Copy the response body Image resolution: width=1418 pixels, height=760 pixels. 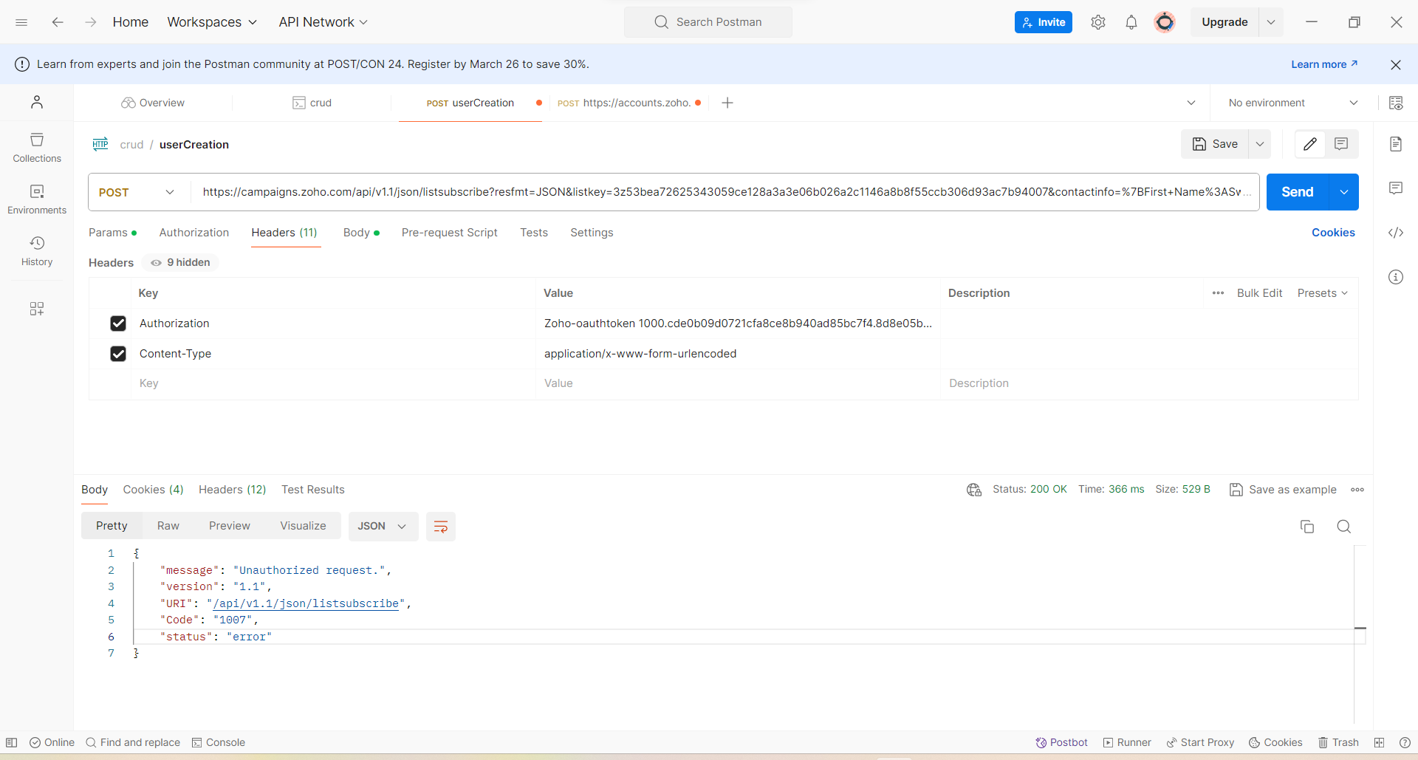tap(1307, 527)
